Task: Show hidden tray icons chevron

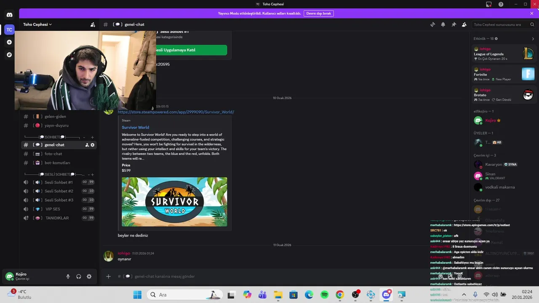Action: [x=464, y=295]
